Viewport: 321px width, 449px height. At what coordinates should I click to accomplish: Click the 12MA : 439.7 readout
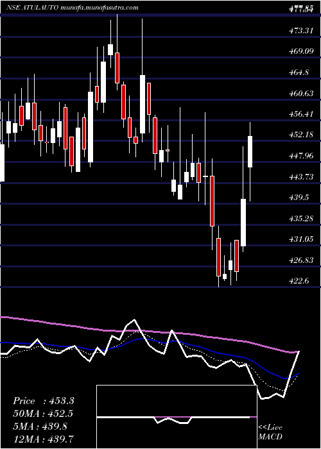tap(43, 439)
